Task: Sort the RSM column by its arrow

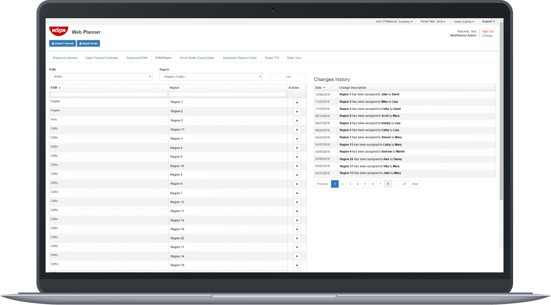Action: point(59,88)
